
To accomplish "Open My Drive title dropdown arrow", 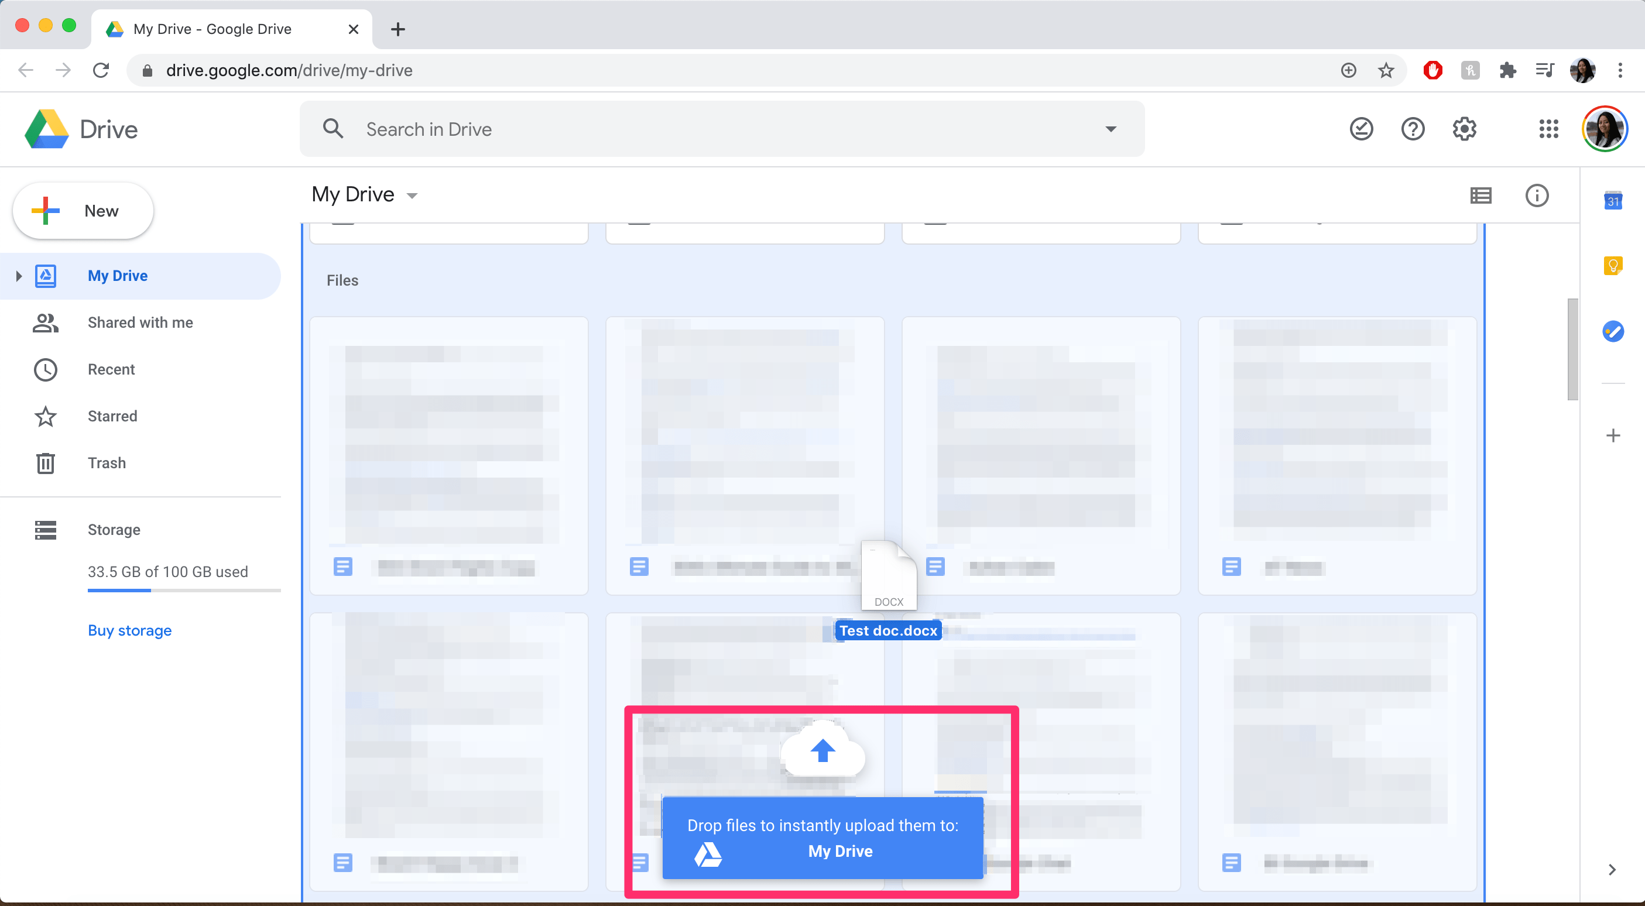I will 413,196.
